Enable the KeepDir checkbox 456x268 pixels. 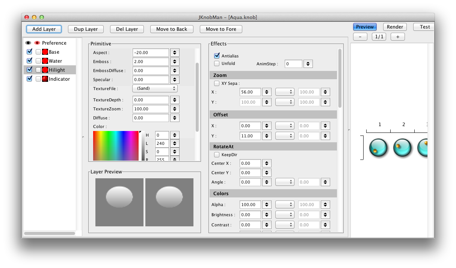[x=217, y=155]
